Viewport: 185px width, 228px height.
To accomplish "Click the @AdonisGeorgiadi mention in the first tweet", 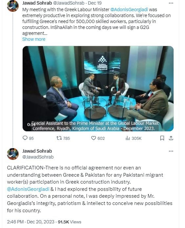I will point(129,10).
